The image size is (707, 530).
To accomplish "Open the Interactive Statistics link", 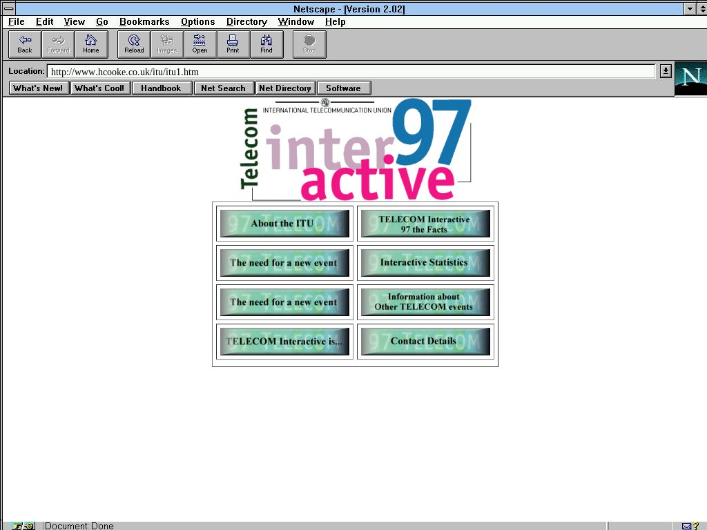I will (425, 263).
